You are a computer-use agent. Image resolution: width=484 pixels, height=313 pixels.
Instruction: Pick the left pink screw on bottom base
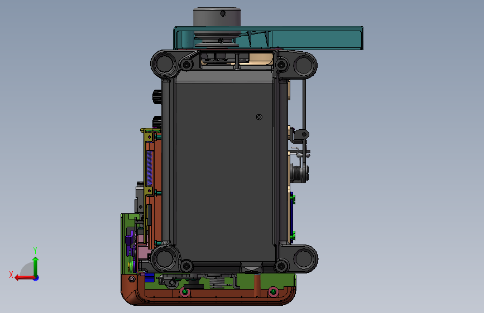click(185, 291)
